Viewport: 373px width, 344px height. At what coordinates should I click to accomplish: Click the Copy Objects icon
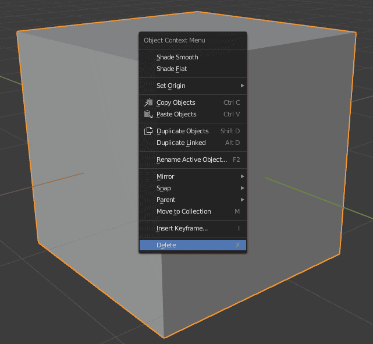148,102
